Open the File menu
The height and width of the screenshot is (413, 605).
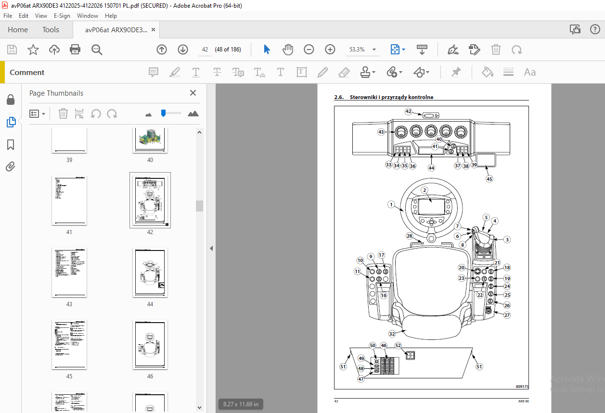[x=8, y=16]
